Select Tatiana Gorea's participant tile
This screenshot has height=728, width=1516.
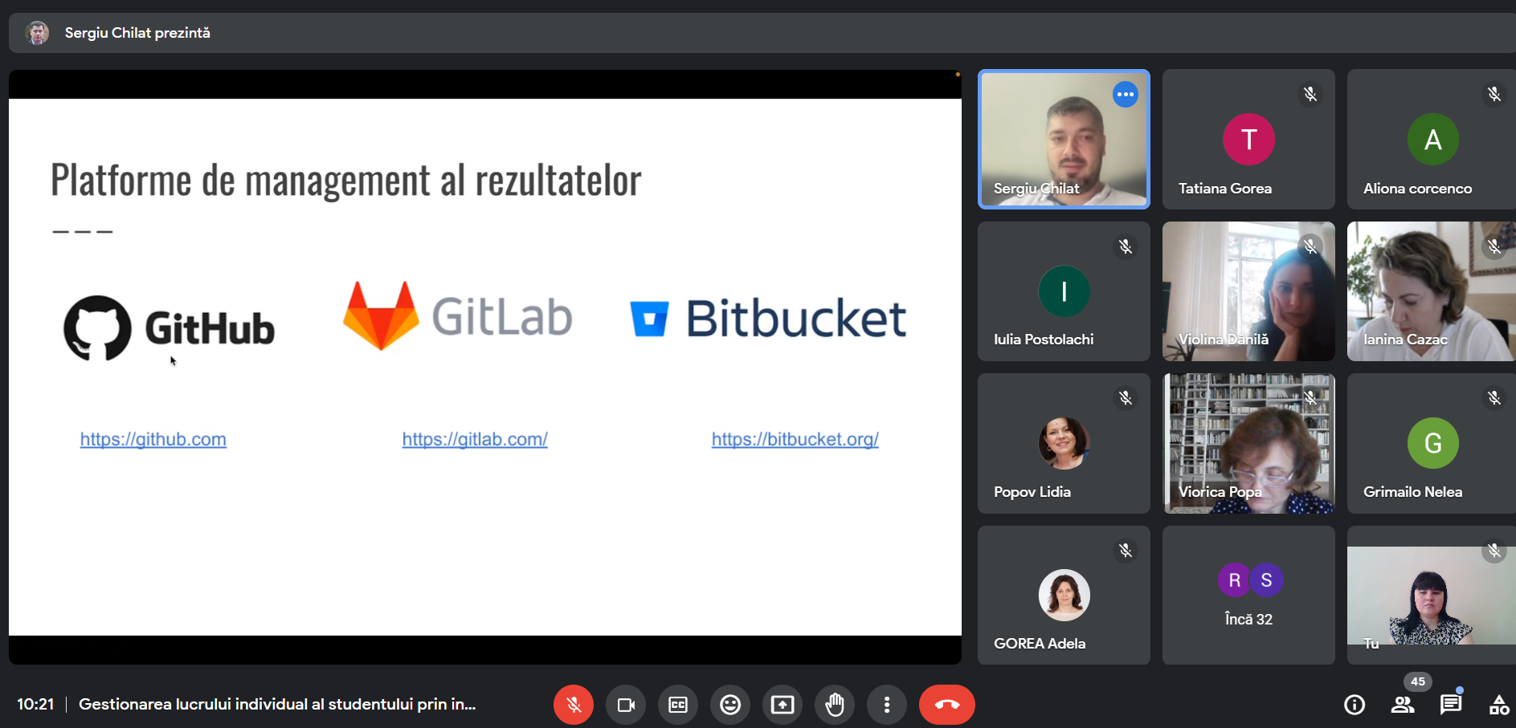tap(1248, 139)
